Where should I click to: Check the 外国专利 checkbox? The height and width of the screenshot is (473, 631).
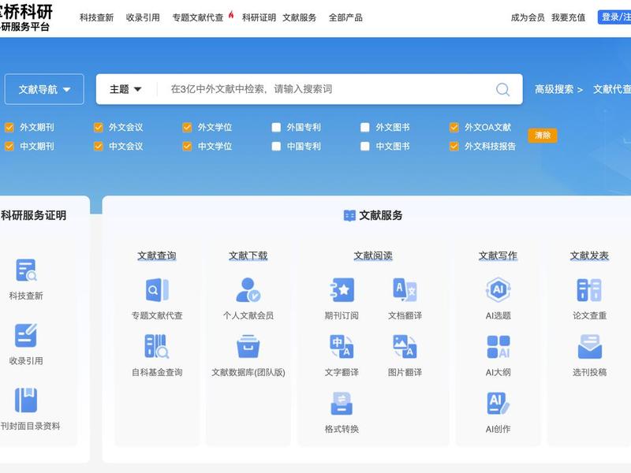[x=276, y=128]
